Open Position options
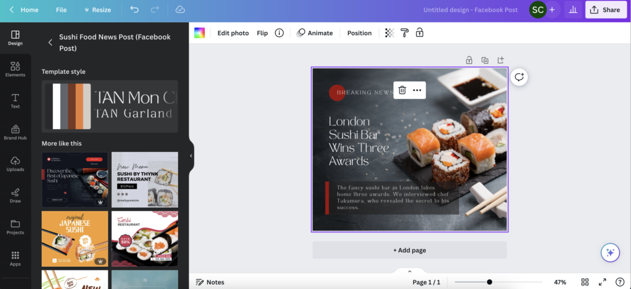Screen dimensions: 631x289 tap(359, 33)
